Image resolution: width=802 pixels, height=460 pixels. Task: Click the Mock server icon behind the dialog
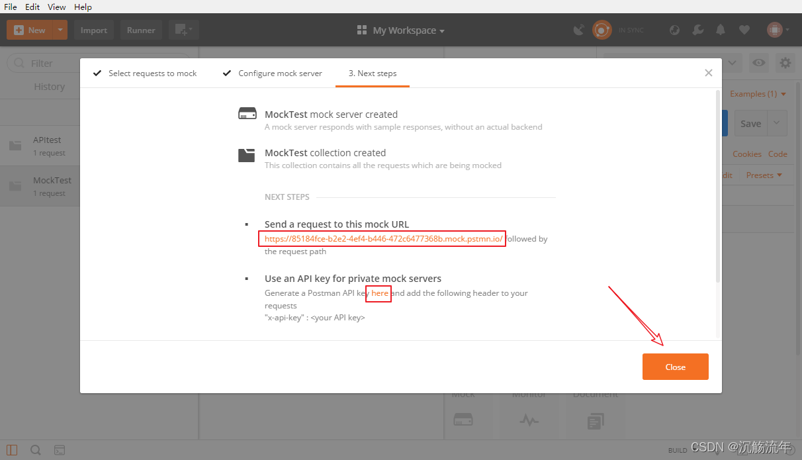[463, 419]
